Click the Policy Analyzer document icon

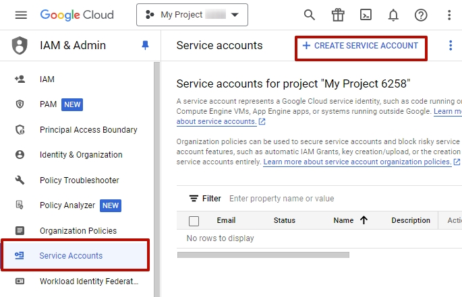coord(20,205)
